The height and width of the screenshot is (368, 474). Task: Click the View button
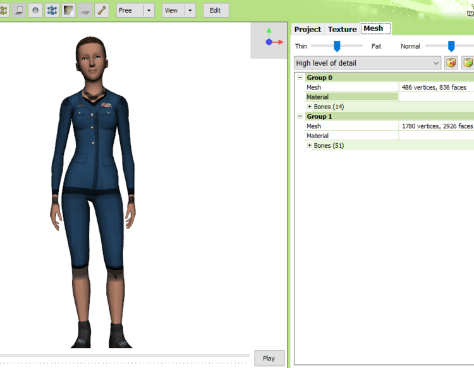(x=173, y=10)
